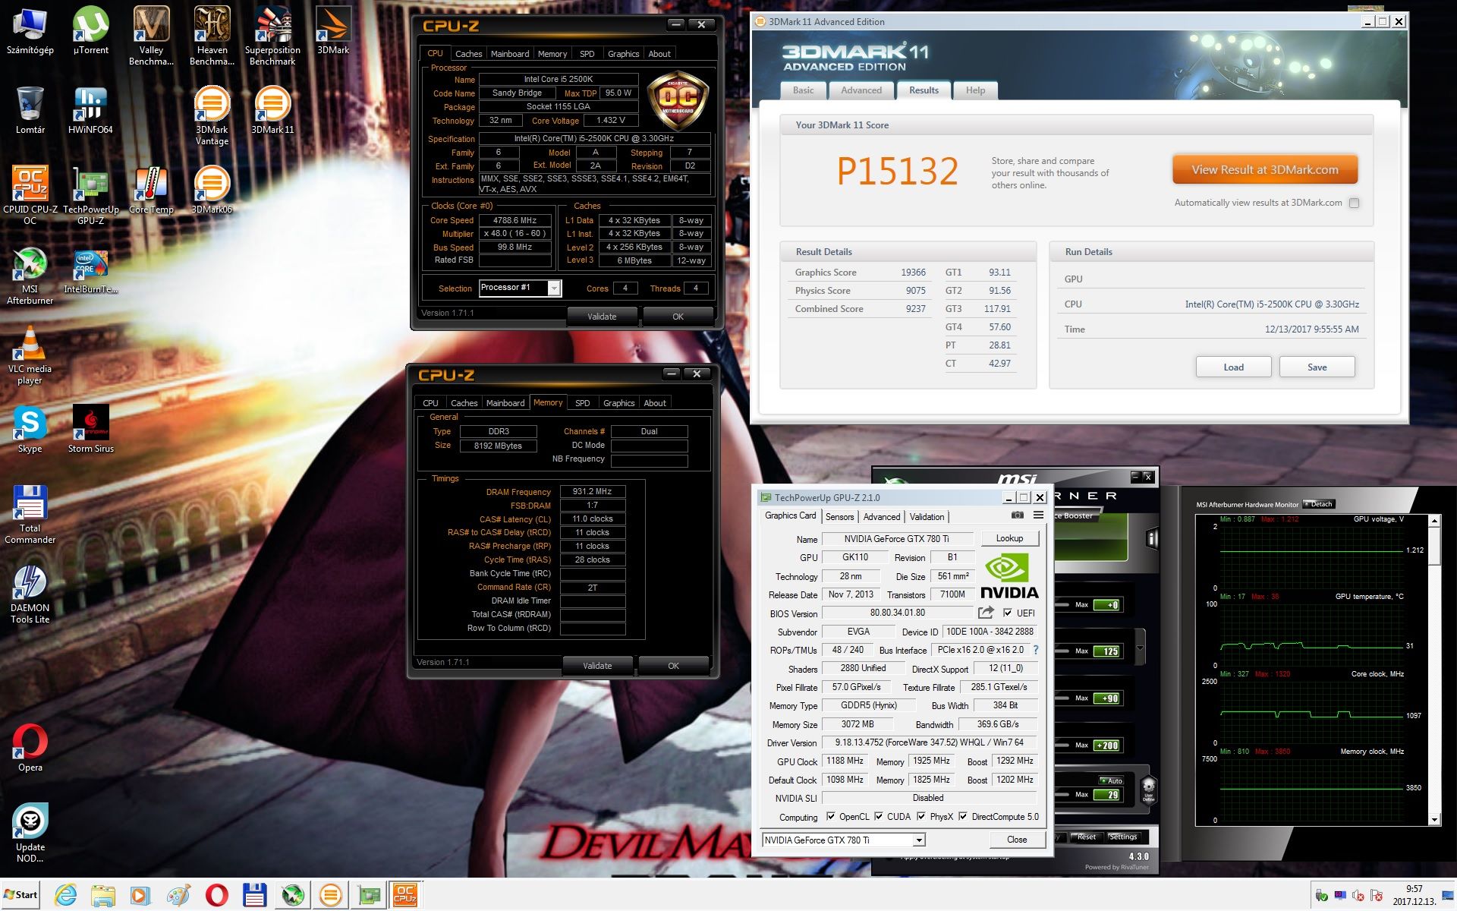Take a GPU-Z screenshot with camera icon
Image resolution: width=1457 pixels, height=911 pixels.
point(1017,515)
